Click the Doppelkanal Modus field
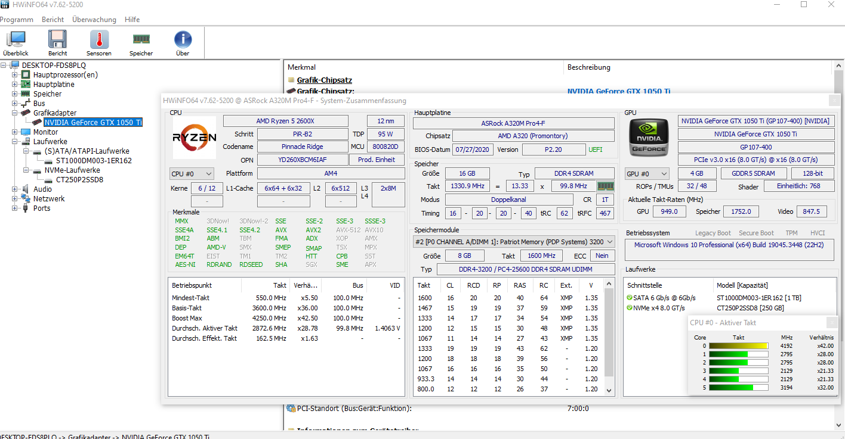This screenshot has height=439, width=845. [509, 200]
